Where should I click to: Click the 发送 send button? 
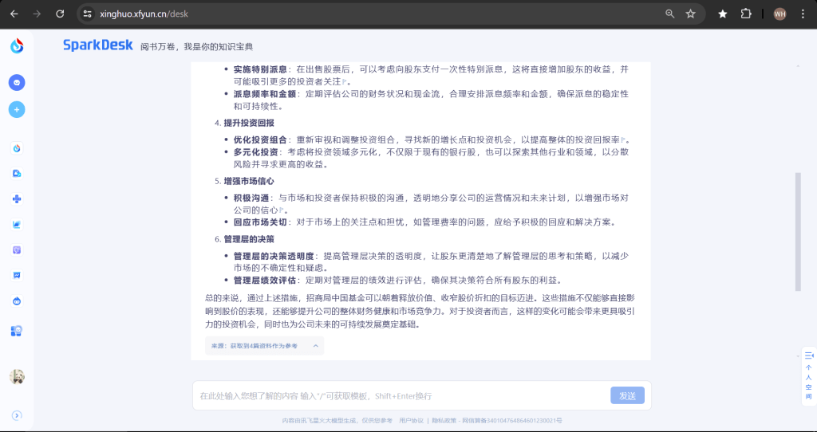click(x=627, y=395)
